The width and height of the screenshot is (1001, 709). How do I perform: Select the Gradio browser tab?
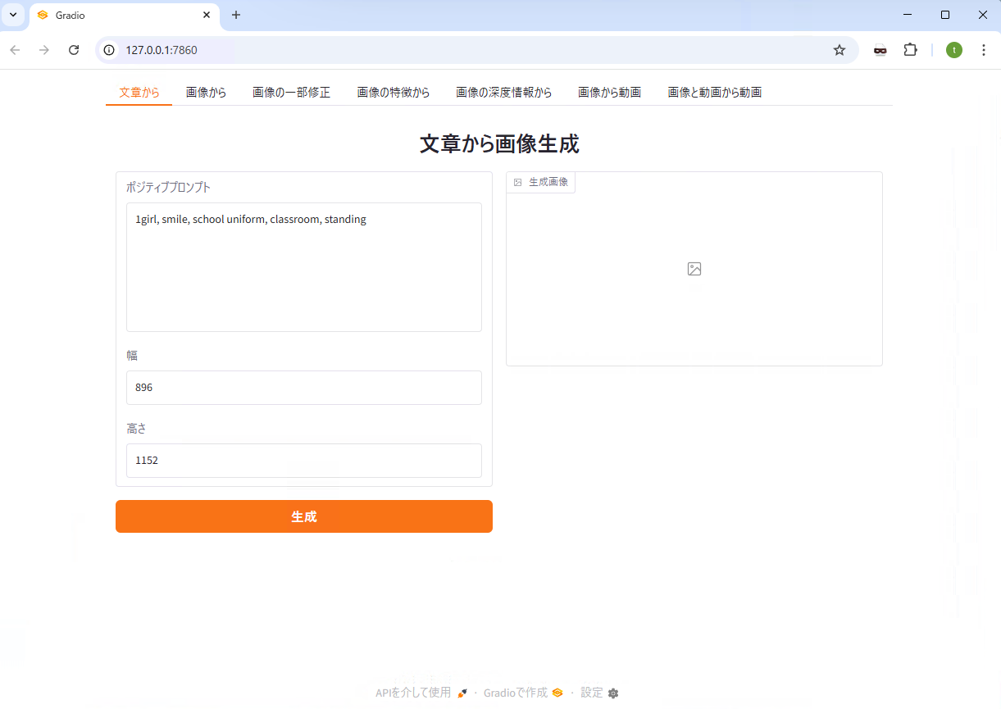click(125, 16)
